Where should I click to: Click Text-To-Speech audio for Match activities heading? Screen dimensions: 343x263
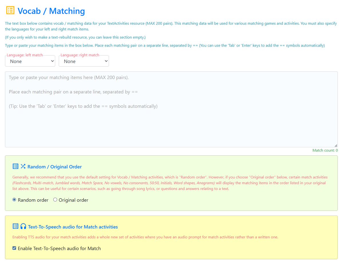point(73,227)
